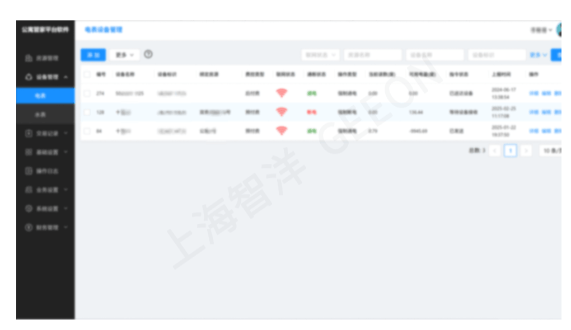Click the help question-mark icon

click(x=148, y=54)
